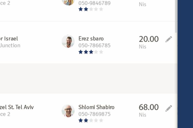Set Shlomi Shabiro rating to three stars
Viewport: 193px width, 128px height.
[91, 120]
